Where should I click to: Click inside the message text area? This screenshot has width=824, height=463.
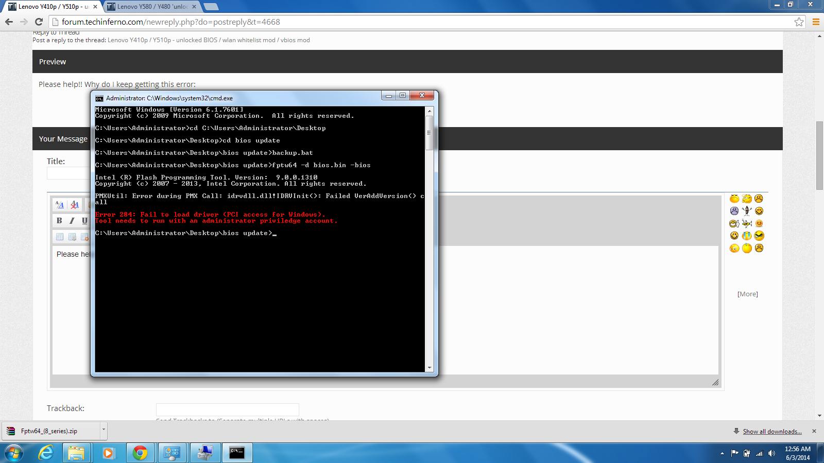(385, 310)
